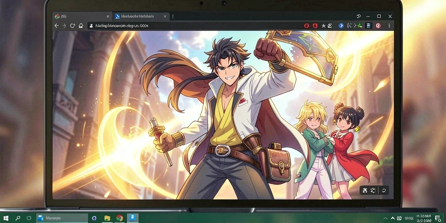Close the first browser tab

(108, 16)
